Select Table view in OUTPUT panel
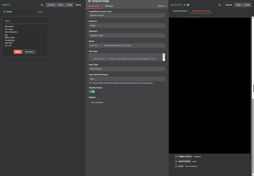The image size is (254, 176). [238, 5]
